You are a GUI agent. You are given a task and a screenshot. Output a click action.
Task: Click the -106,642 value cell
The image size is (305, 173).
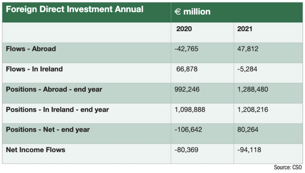(x=188, y=130)
